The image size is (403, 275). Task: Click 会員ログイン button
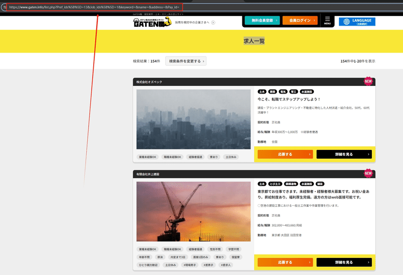(x=300, y=20)
